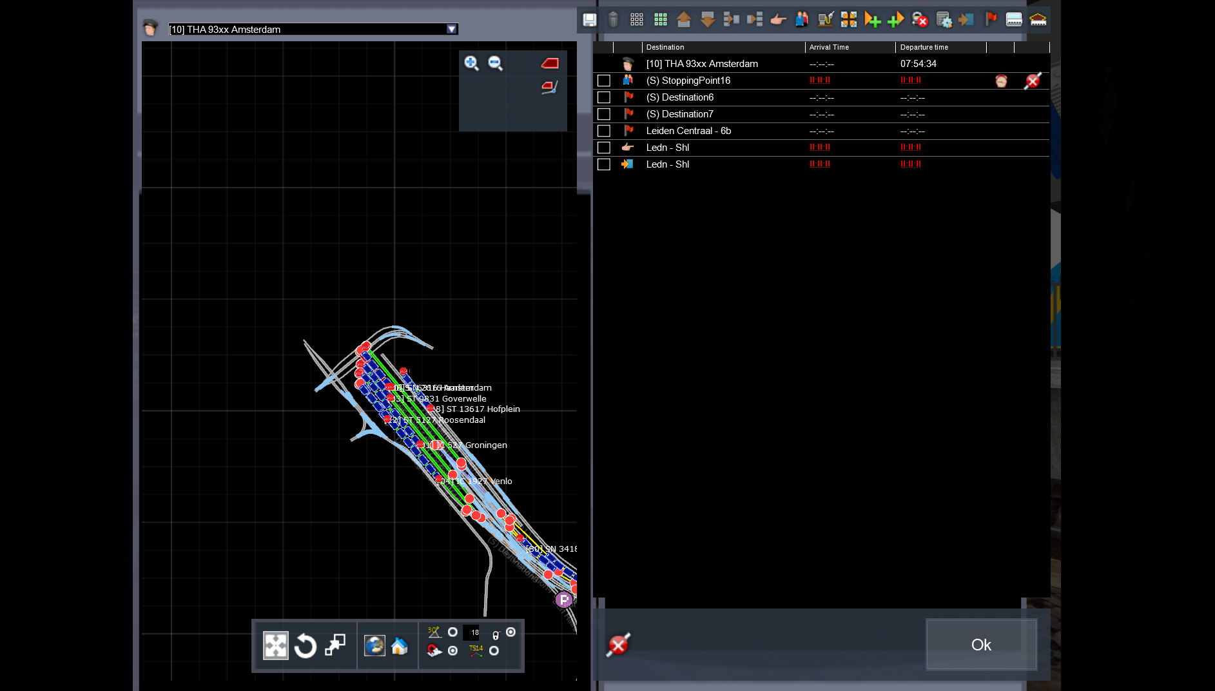Viewport: 1215px width, 691px height.
Task: Click the trash can delete icon
Action: (613, 19)
